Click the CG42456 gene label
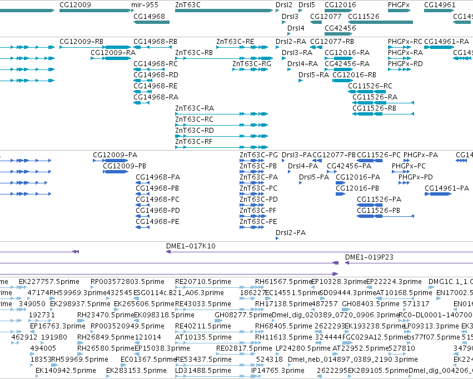This screenshot has width=473, height=379. 340,28
